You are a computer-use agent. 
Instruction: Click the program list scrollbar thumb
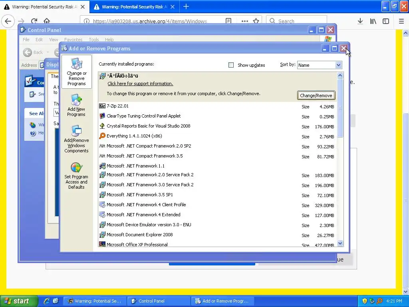[x=340, y=108]
